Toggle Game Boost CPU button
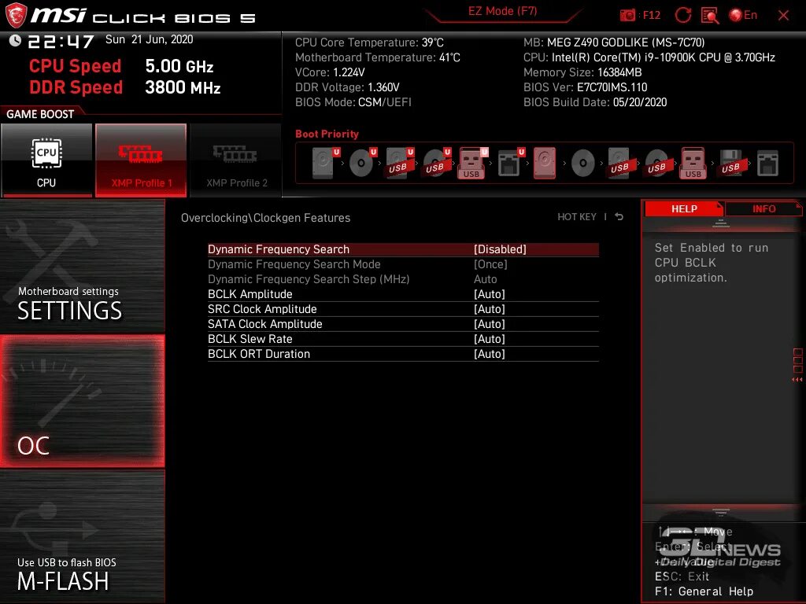This screenshot has width=806, height=604. tap(46, 160)
